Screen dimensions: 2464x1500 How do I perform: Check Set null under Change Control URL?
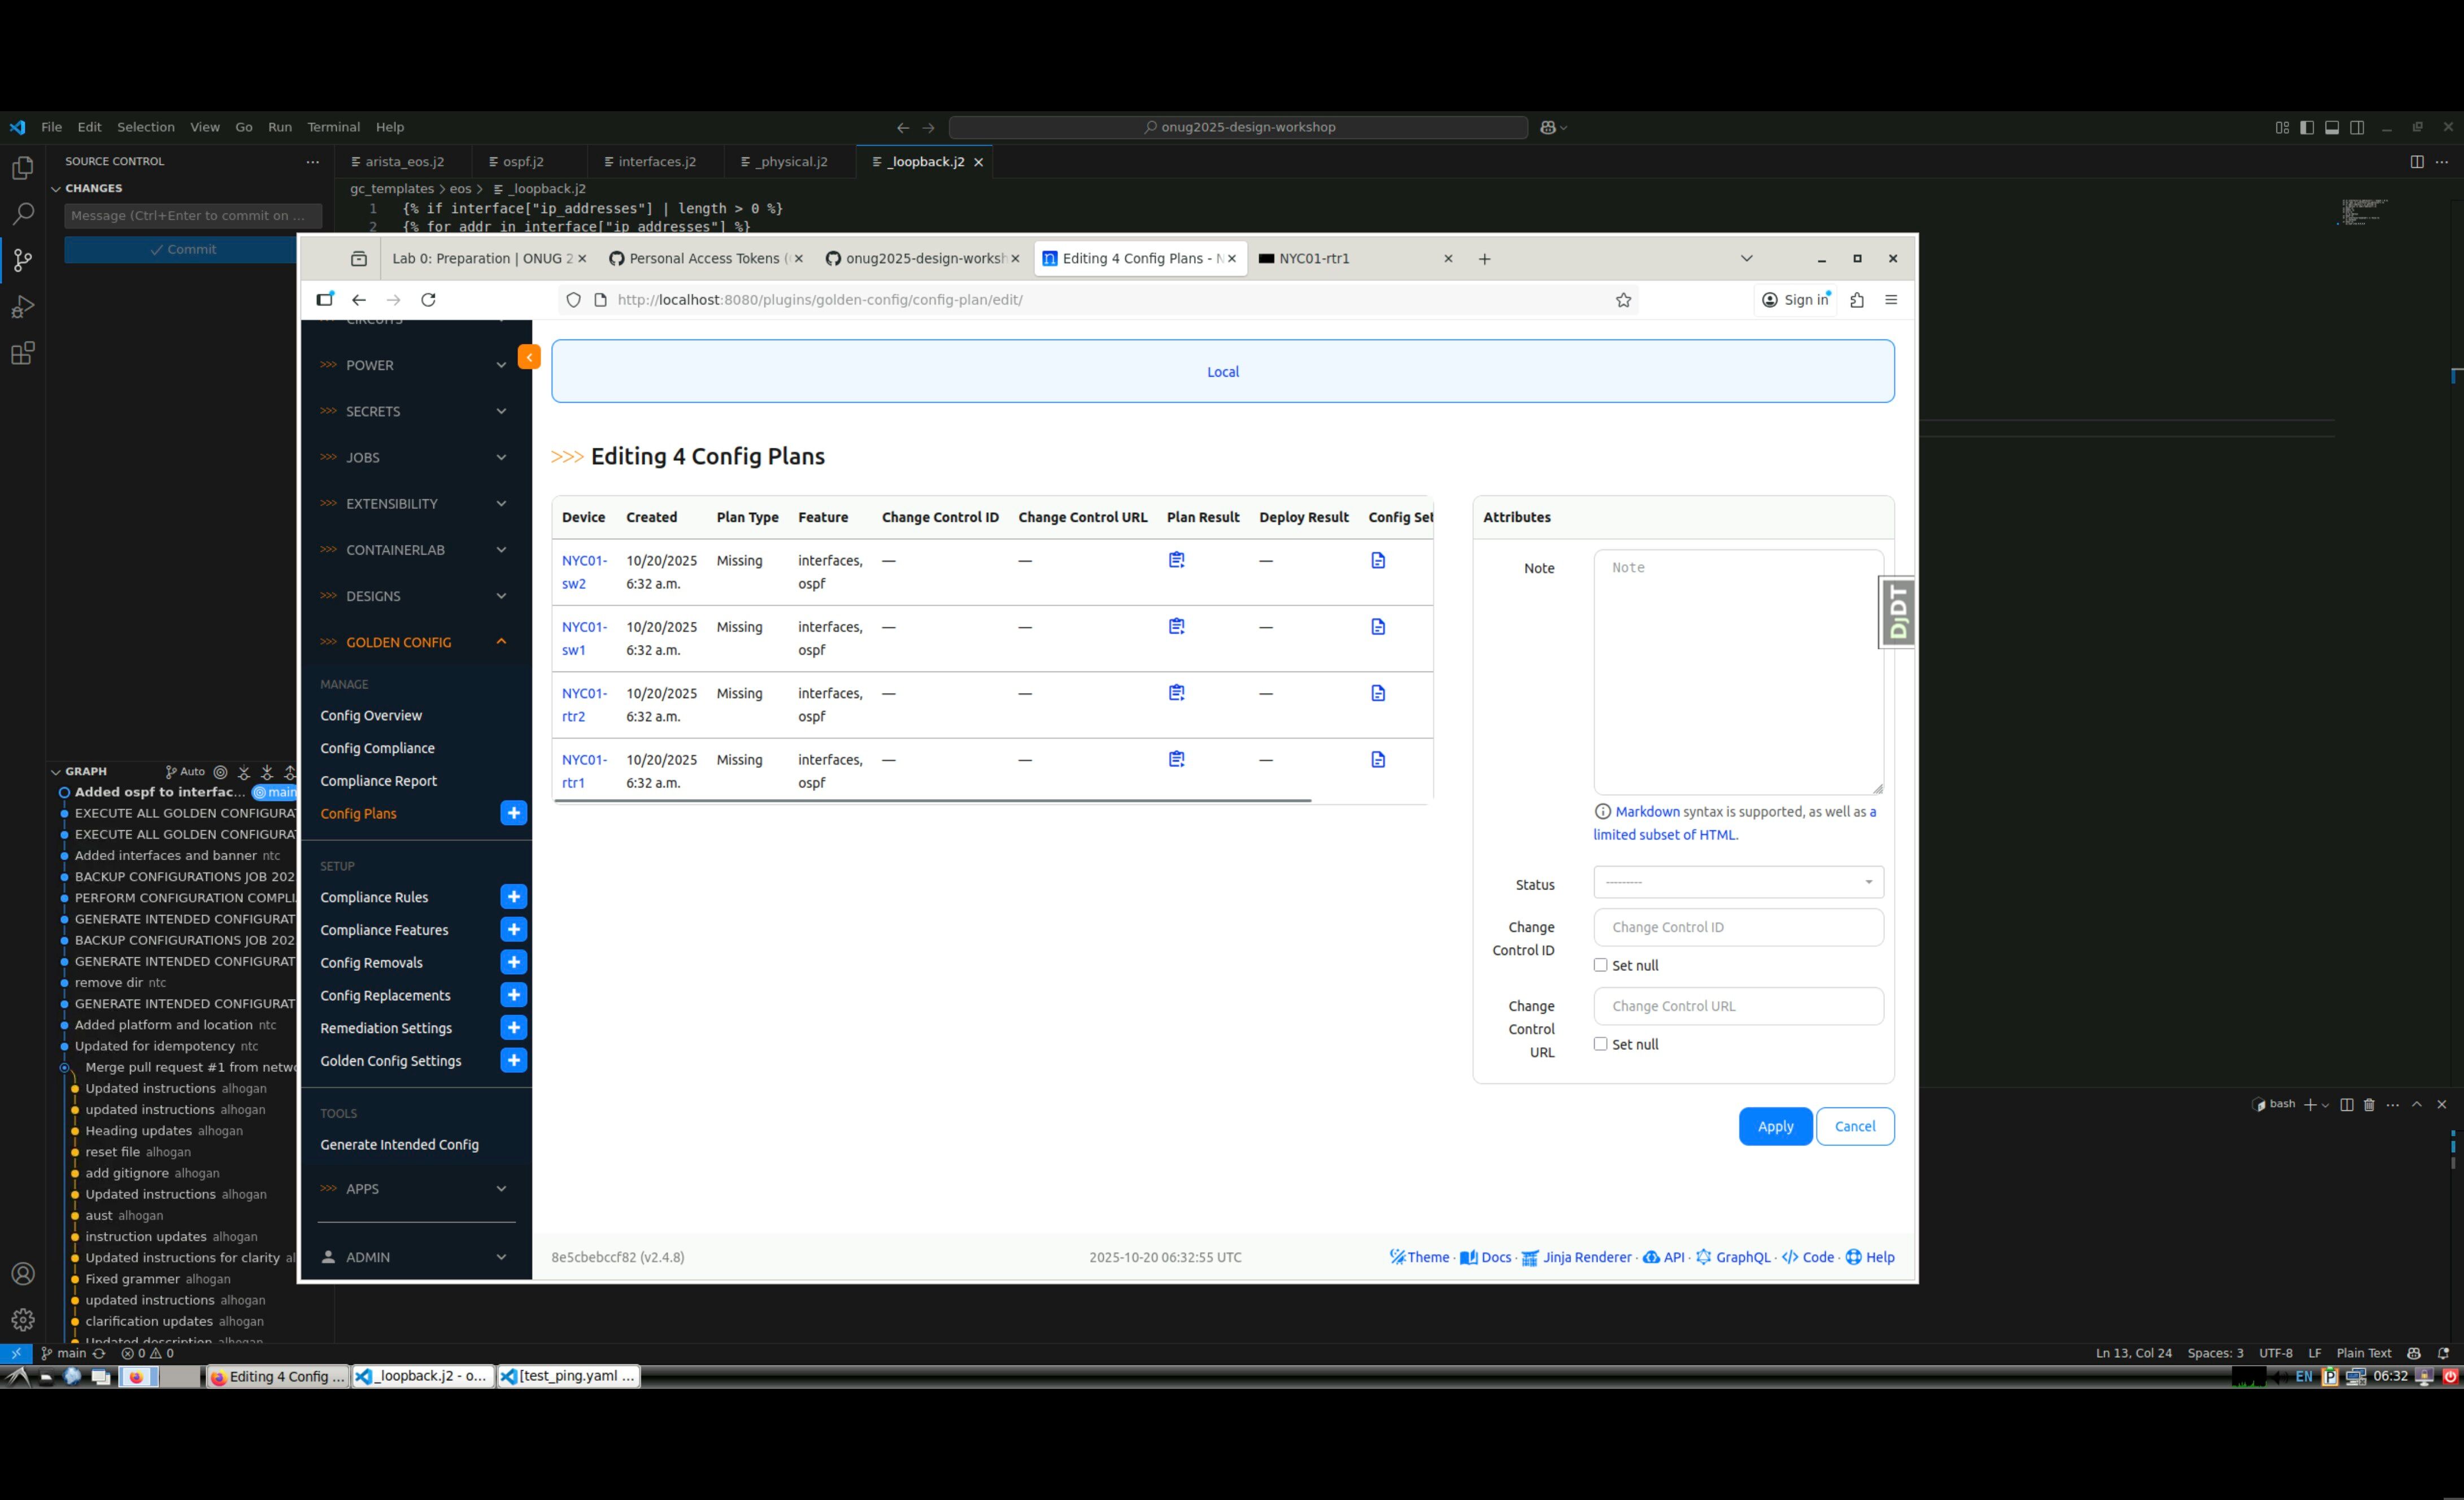[1600, 1044]
